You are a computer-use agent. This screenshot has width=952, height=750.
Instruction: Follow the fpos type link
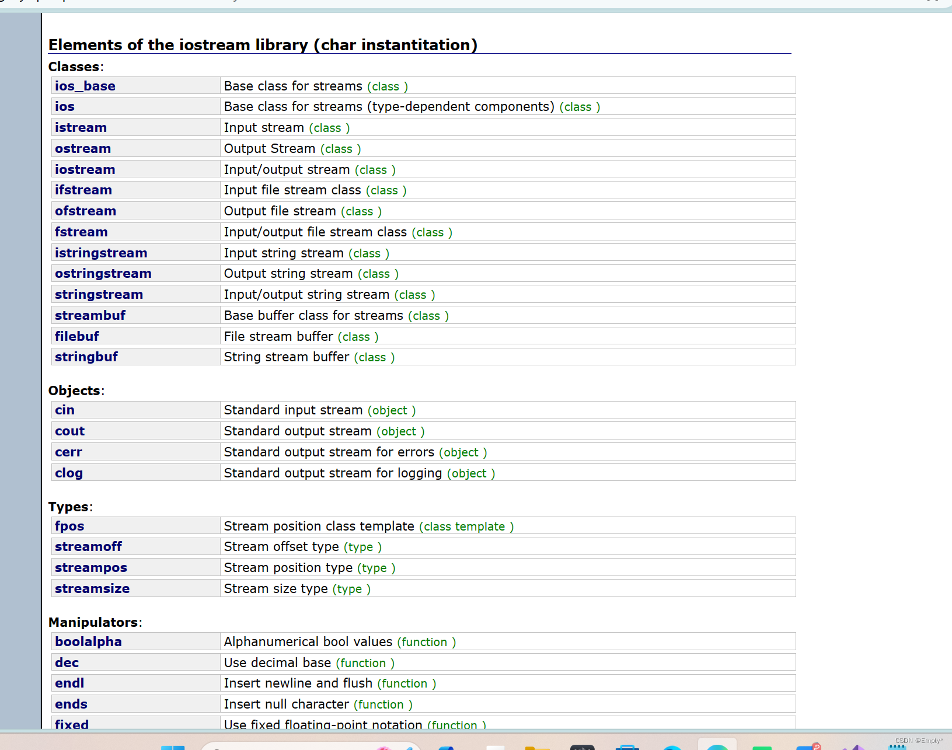click(69, 526)
